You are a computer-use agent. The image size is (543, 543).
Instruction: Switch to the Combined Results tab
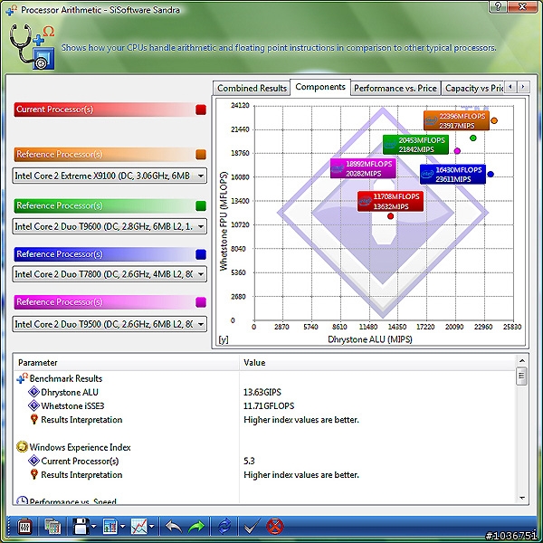pyautogui.click(x=252, y=89)
